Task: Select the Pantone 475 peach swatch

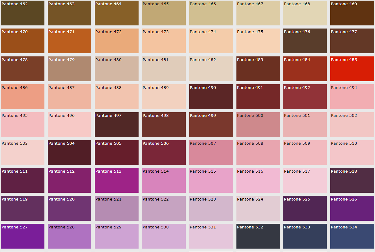Action: pyautogui.click(x=258, y=41)
